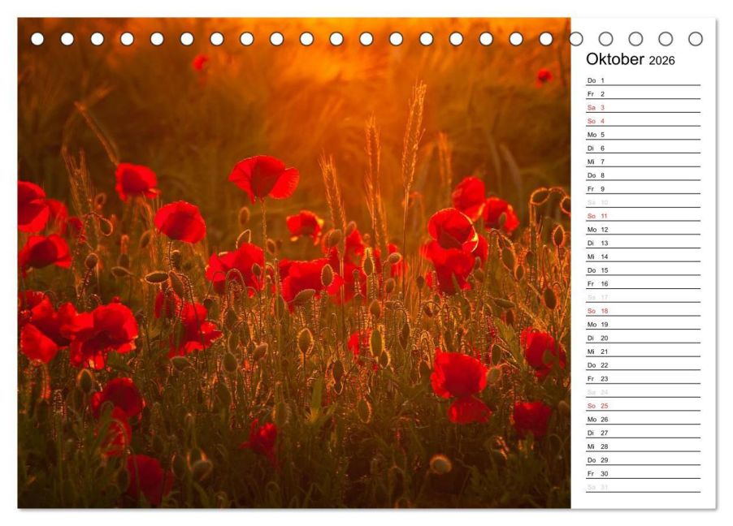Image resolution: width=733 pixels, height=526 pixels.
Task: Click the faded Sa 31 entry
Action: point(644,487)
